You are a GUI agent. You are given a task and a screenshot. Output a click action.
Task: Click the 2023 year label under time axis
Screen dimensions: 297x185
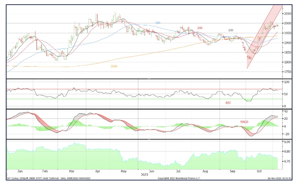(x=144, y=175)
